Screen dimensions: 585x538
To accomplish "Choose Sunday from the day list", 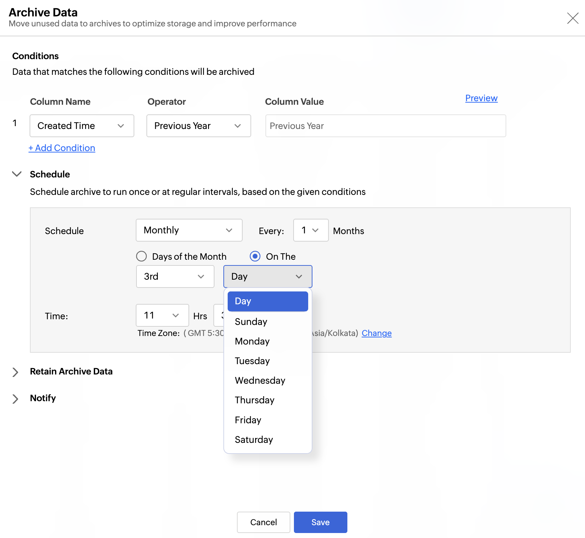I will point(251,322).
